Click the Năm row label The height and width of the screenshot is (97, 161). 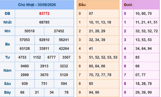coord(7,70)
